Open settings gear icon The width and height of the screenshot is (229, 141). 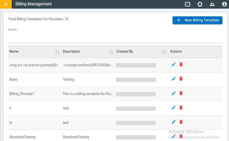coord(200,4)
